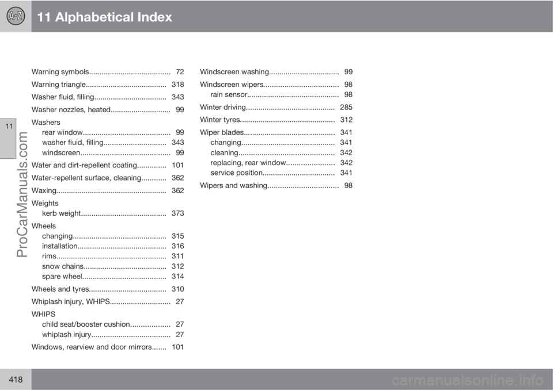The image size is (553, 390).
Task: Click 'kerb weight' sub-entry
Action: tap(113, 213)
